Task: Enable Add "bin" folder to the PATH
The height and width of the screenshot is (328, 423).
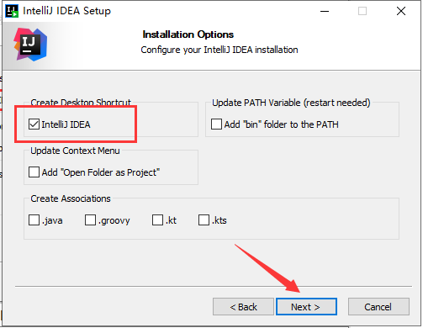Action: point(216,124)
